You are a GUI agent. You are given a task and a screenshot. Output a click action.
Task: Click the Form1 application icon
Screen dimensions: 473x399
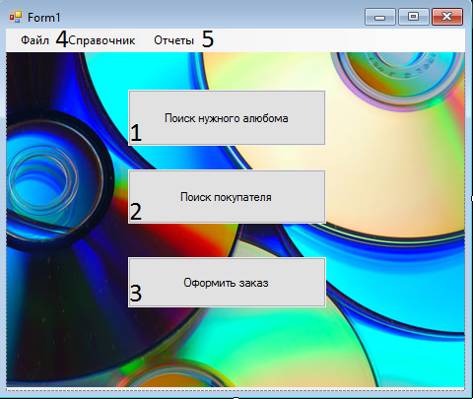(x=16, y=17)
